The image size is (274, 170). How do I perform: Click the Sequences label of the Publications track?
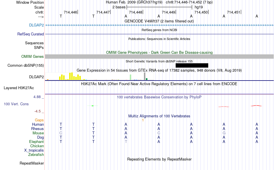(x=34, y=43)
